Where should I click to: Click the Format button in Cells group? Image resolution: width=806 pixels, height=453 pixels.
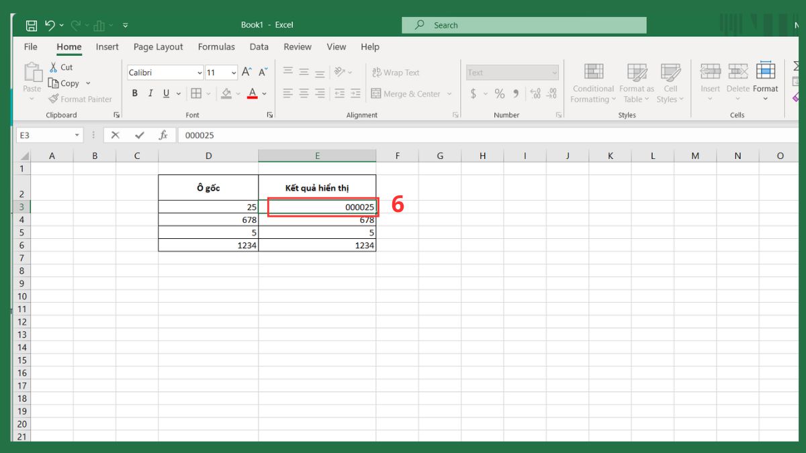(x=765, y=83)
